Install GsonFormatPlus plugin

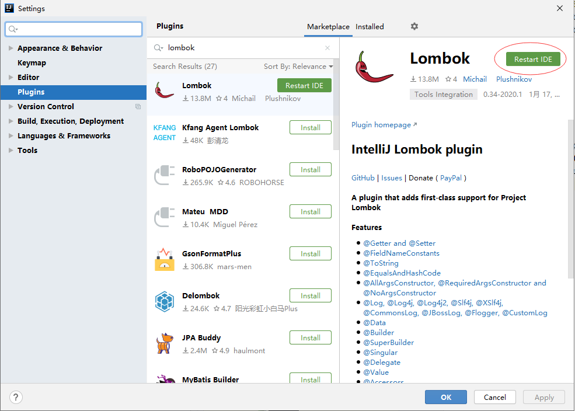(x=310, y=254)
